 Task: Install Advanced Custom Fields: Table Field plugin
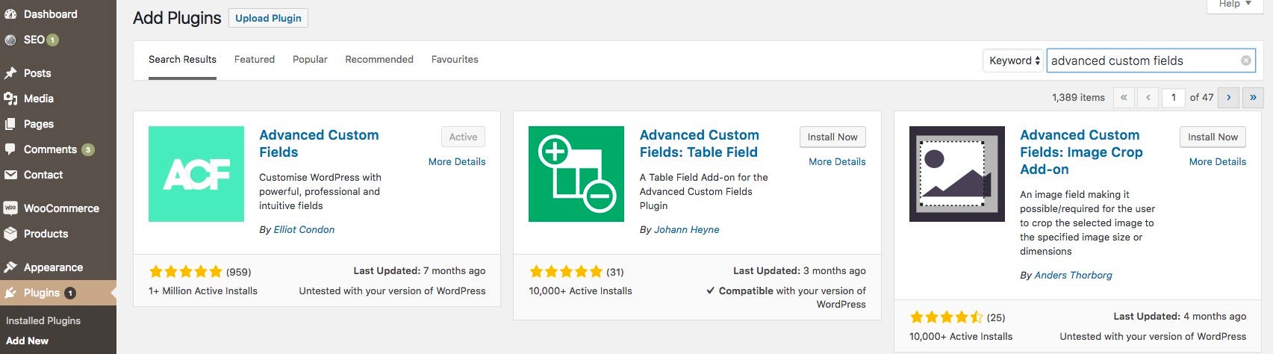pos(832,137)
